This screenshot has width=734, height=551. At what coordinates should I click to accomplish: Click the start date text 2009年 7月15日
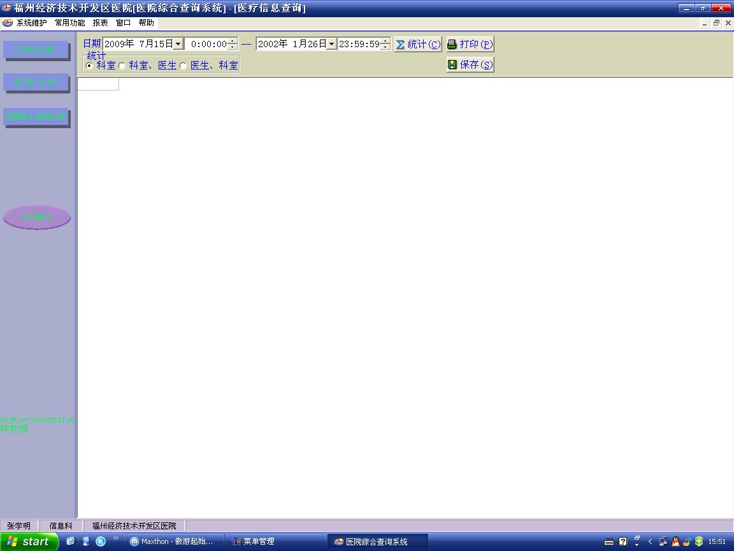tap(138, 44)
